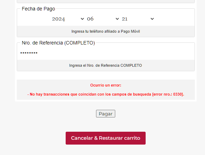Click the error code 0330 text

178,94
